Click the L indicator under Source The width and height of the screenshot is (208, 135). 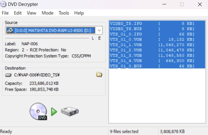coord(93,38)
